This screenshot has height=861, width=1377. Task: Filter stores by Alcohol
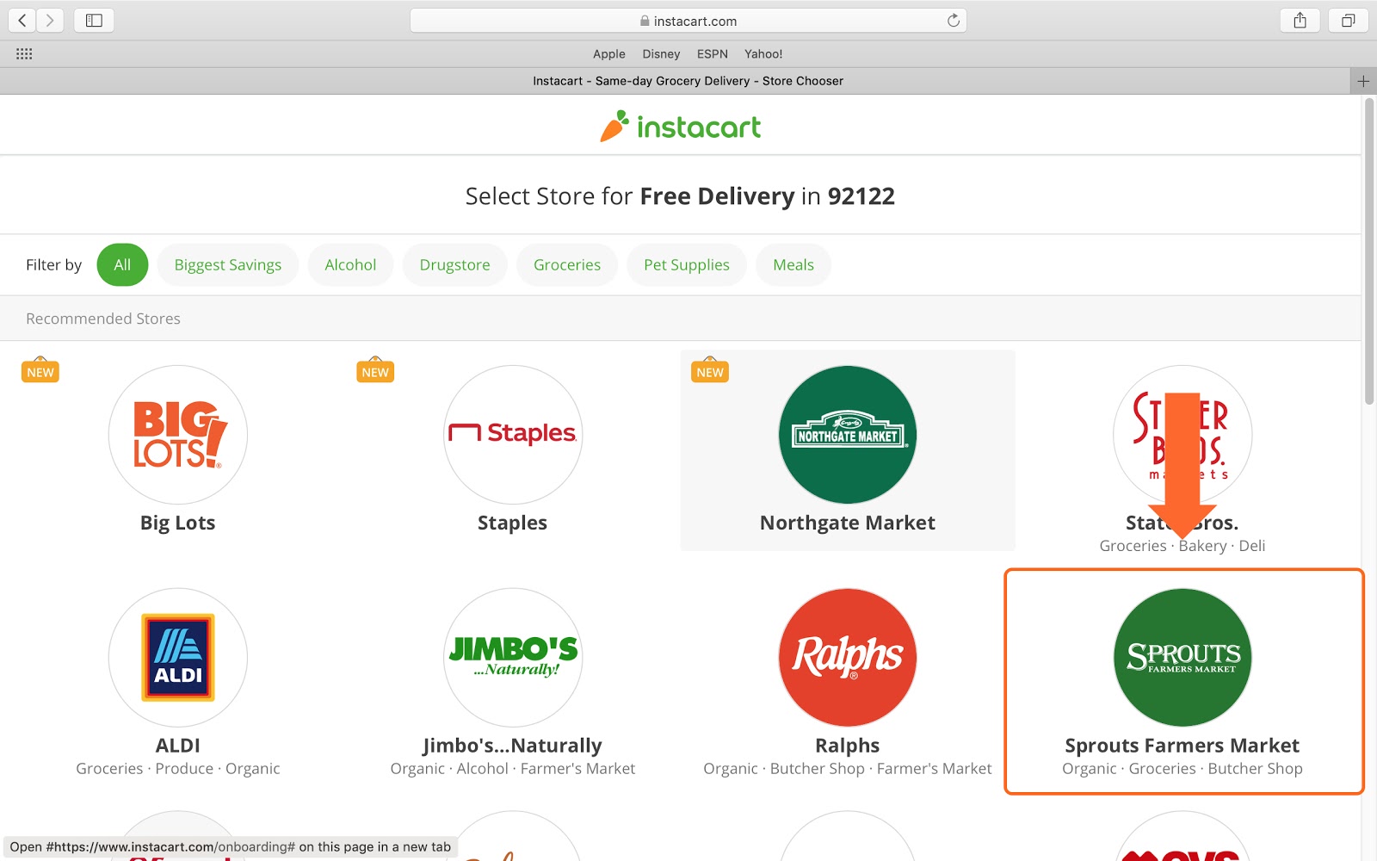[x=350, y=265]
